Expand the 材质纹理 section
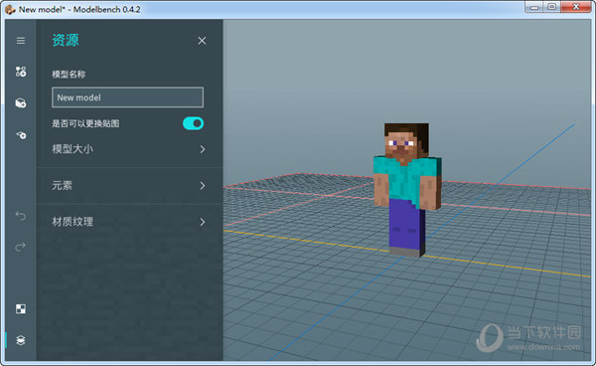596x366 pixels. point(129,222)
